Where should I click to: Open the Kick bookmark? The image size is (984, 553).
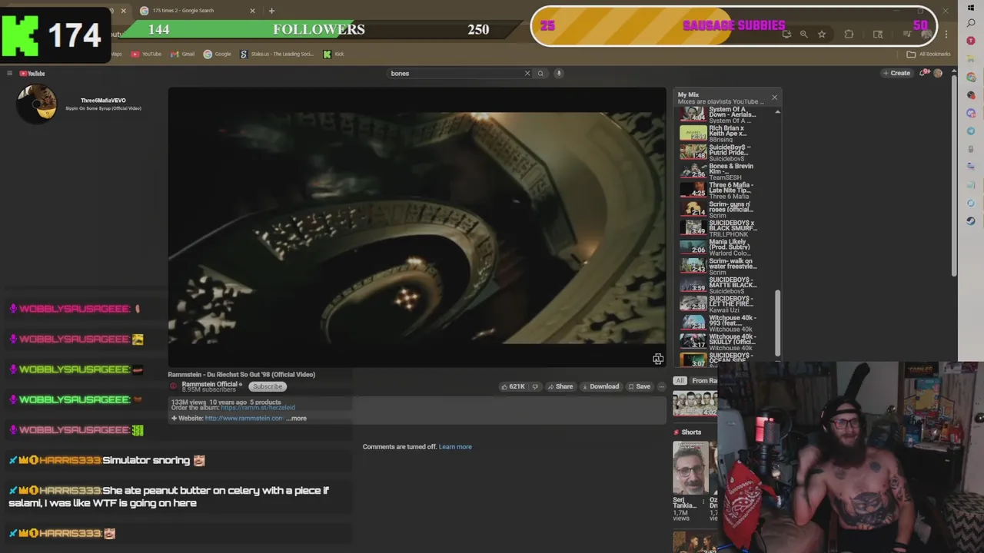coord(334,54)
